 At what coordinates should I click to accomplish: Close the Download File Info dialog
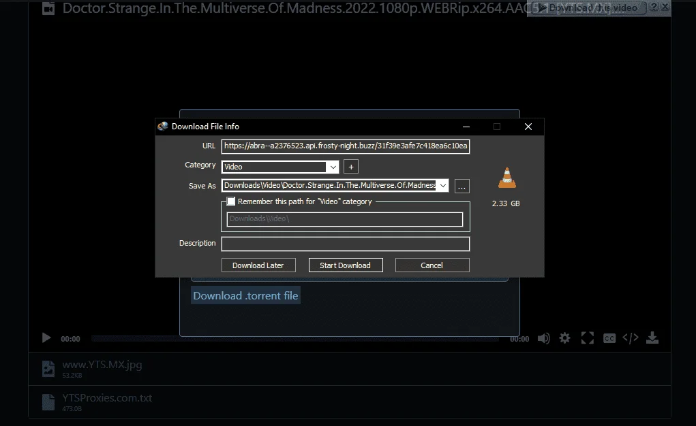point(528,127)
